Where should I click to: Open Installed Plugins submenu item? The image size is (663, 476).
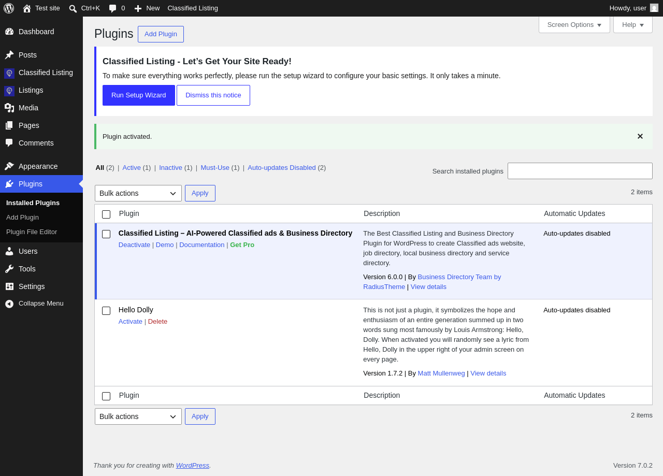click(x=33, y=203)
